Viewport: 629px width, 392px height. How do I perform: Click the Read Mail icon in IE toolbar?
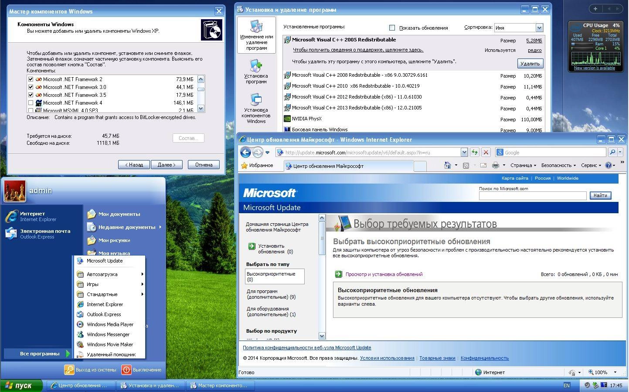(x=483, y=165)
